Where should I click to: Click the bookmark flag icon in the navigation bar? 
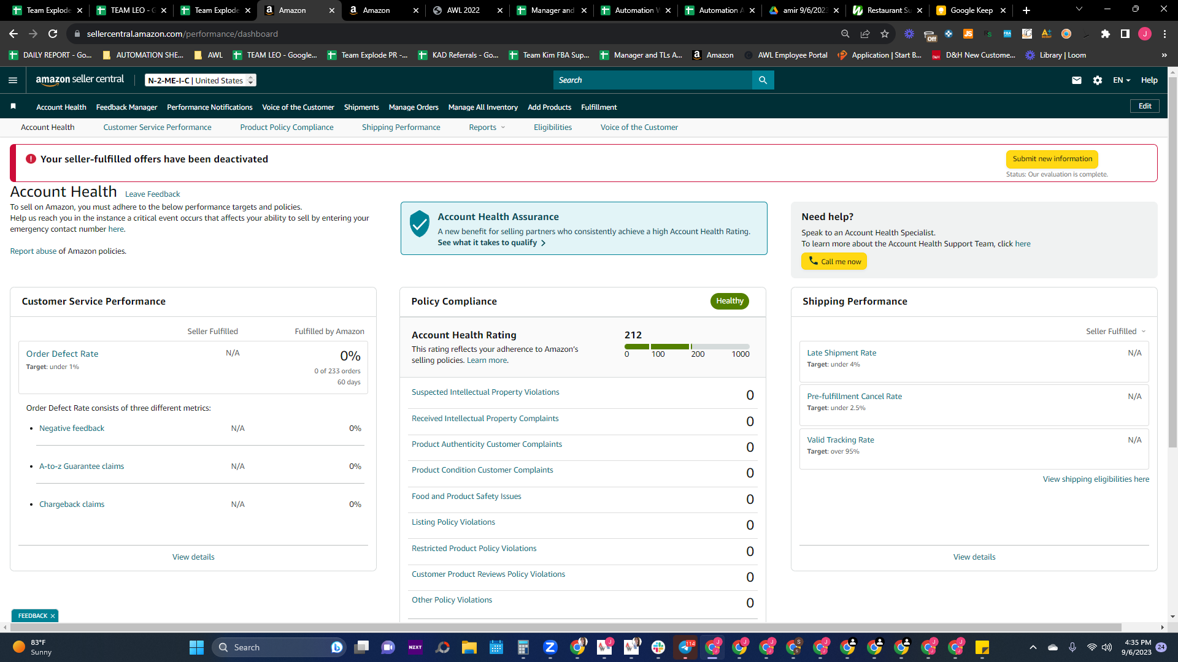(13, 107)
